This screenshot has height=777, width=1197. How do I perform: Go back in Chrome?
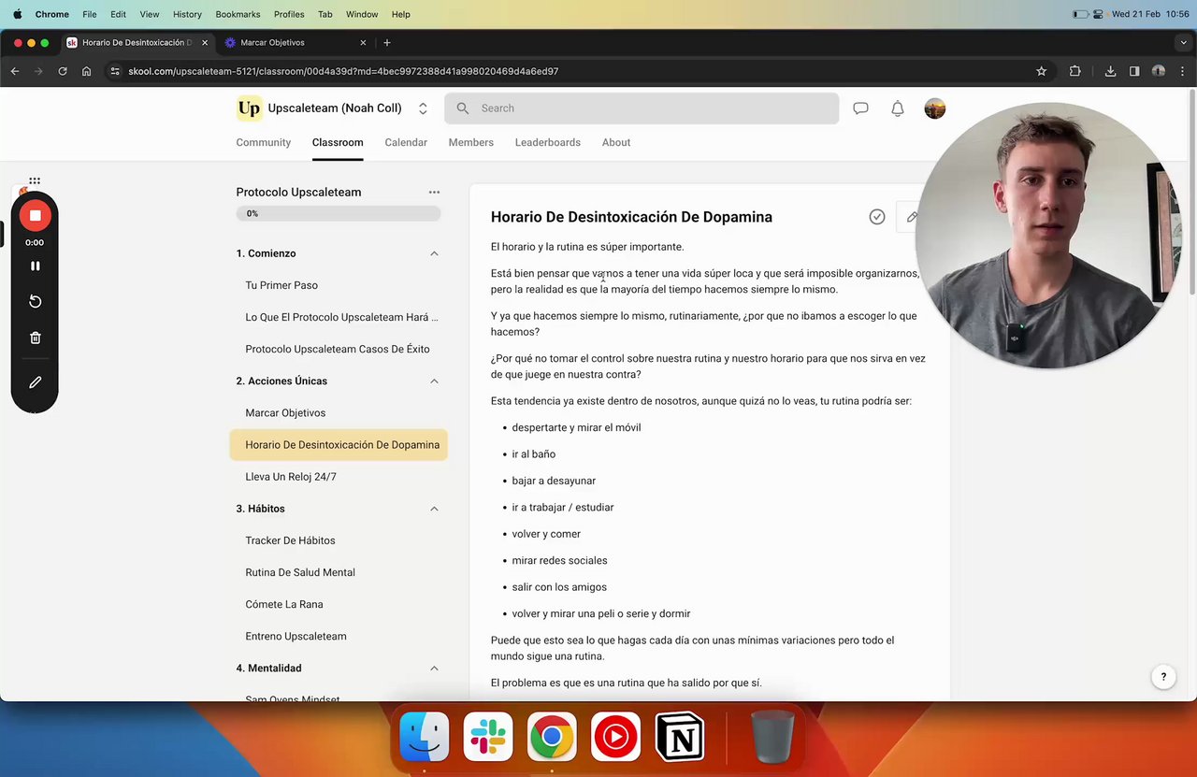(x=15, y=71)
